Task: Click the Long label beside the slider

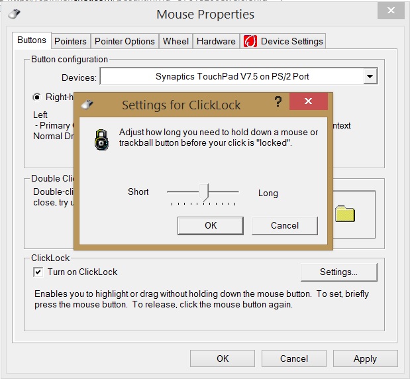Action: [x=268, y=193]
